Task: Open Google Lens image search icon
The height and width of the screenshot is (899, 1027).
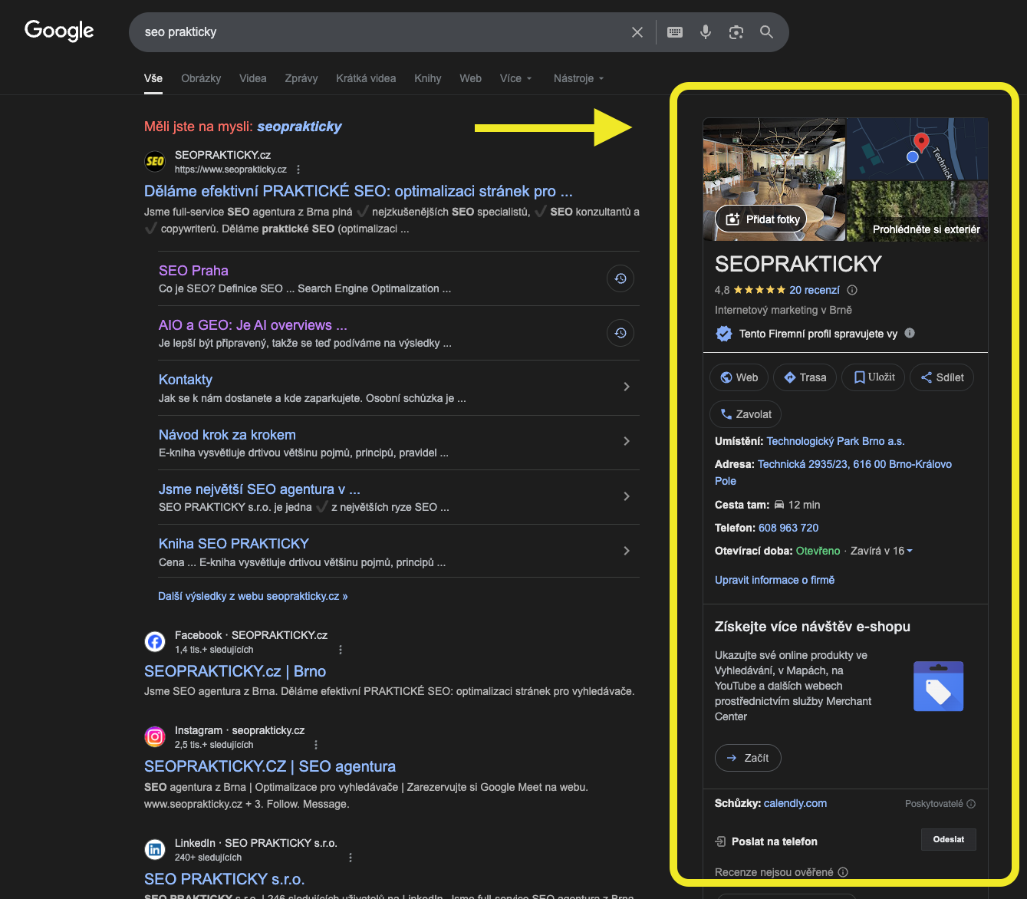Action: coord(736,32)
